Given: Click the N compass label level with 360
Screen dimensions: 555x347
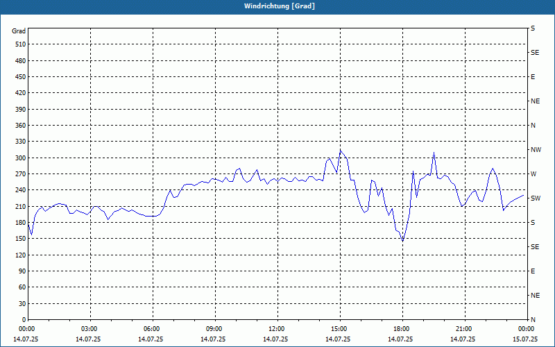Looking at the screenshot, I should point(533,126).
